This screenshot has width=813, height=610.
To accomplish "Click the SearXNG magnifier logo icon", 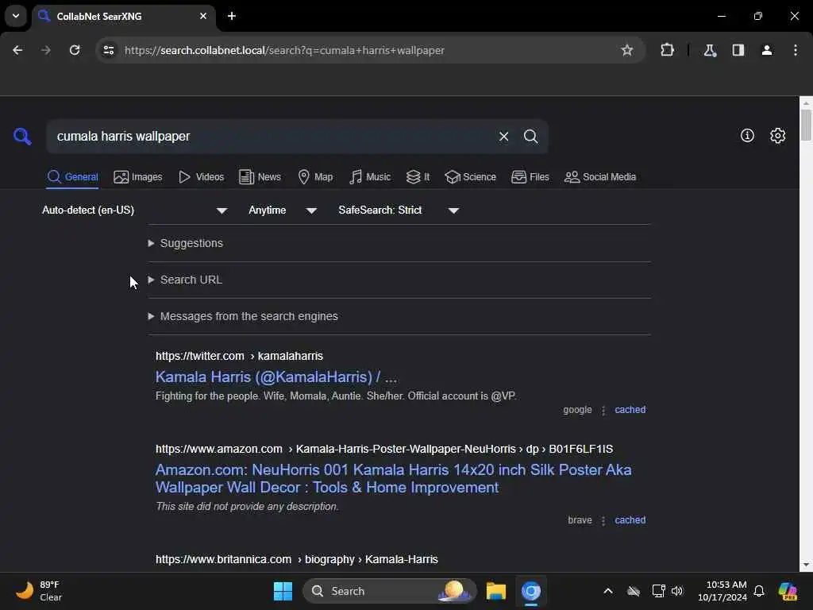I will (22, 137).
